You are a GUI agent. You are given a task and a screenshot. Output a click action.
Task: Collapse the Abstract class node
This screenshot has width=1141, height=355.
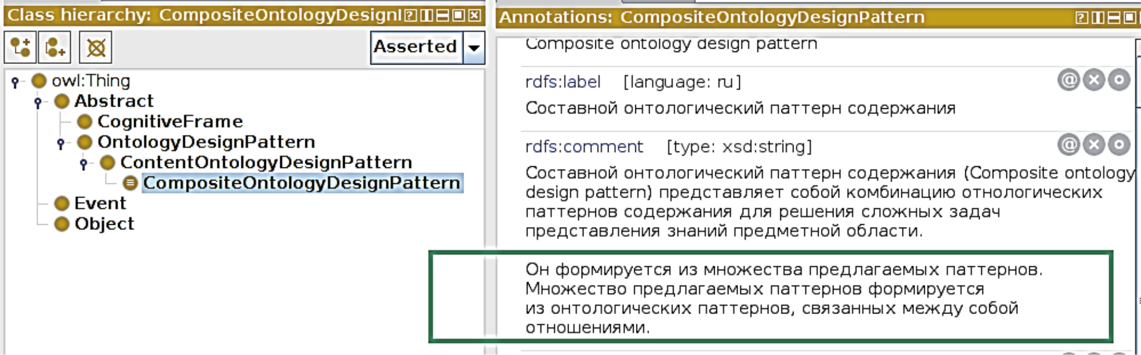[38, 102]
